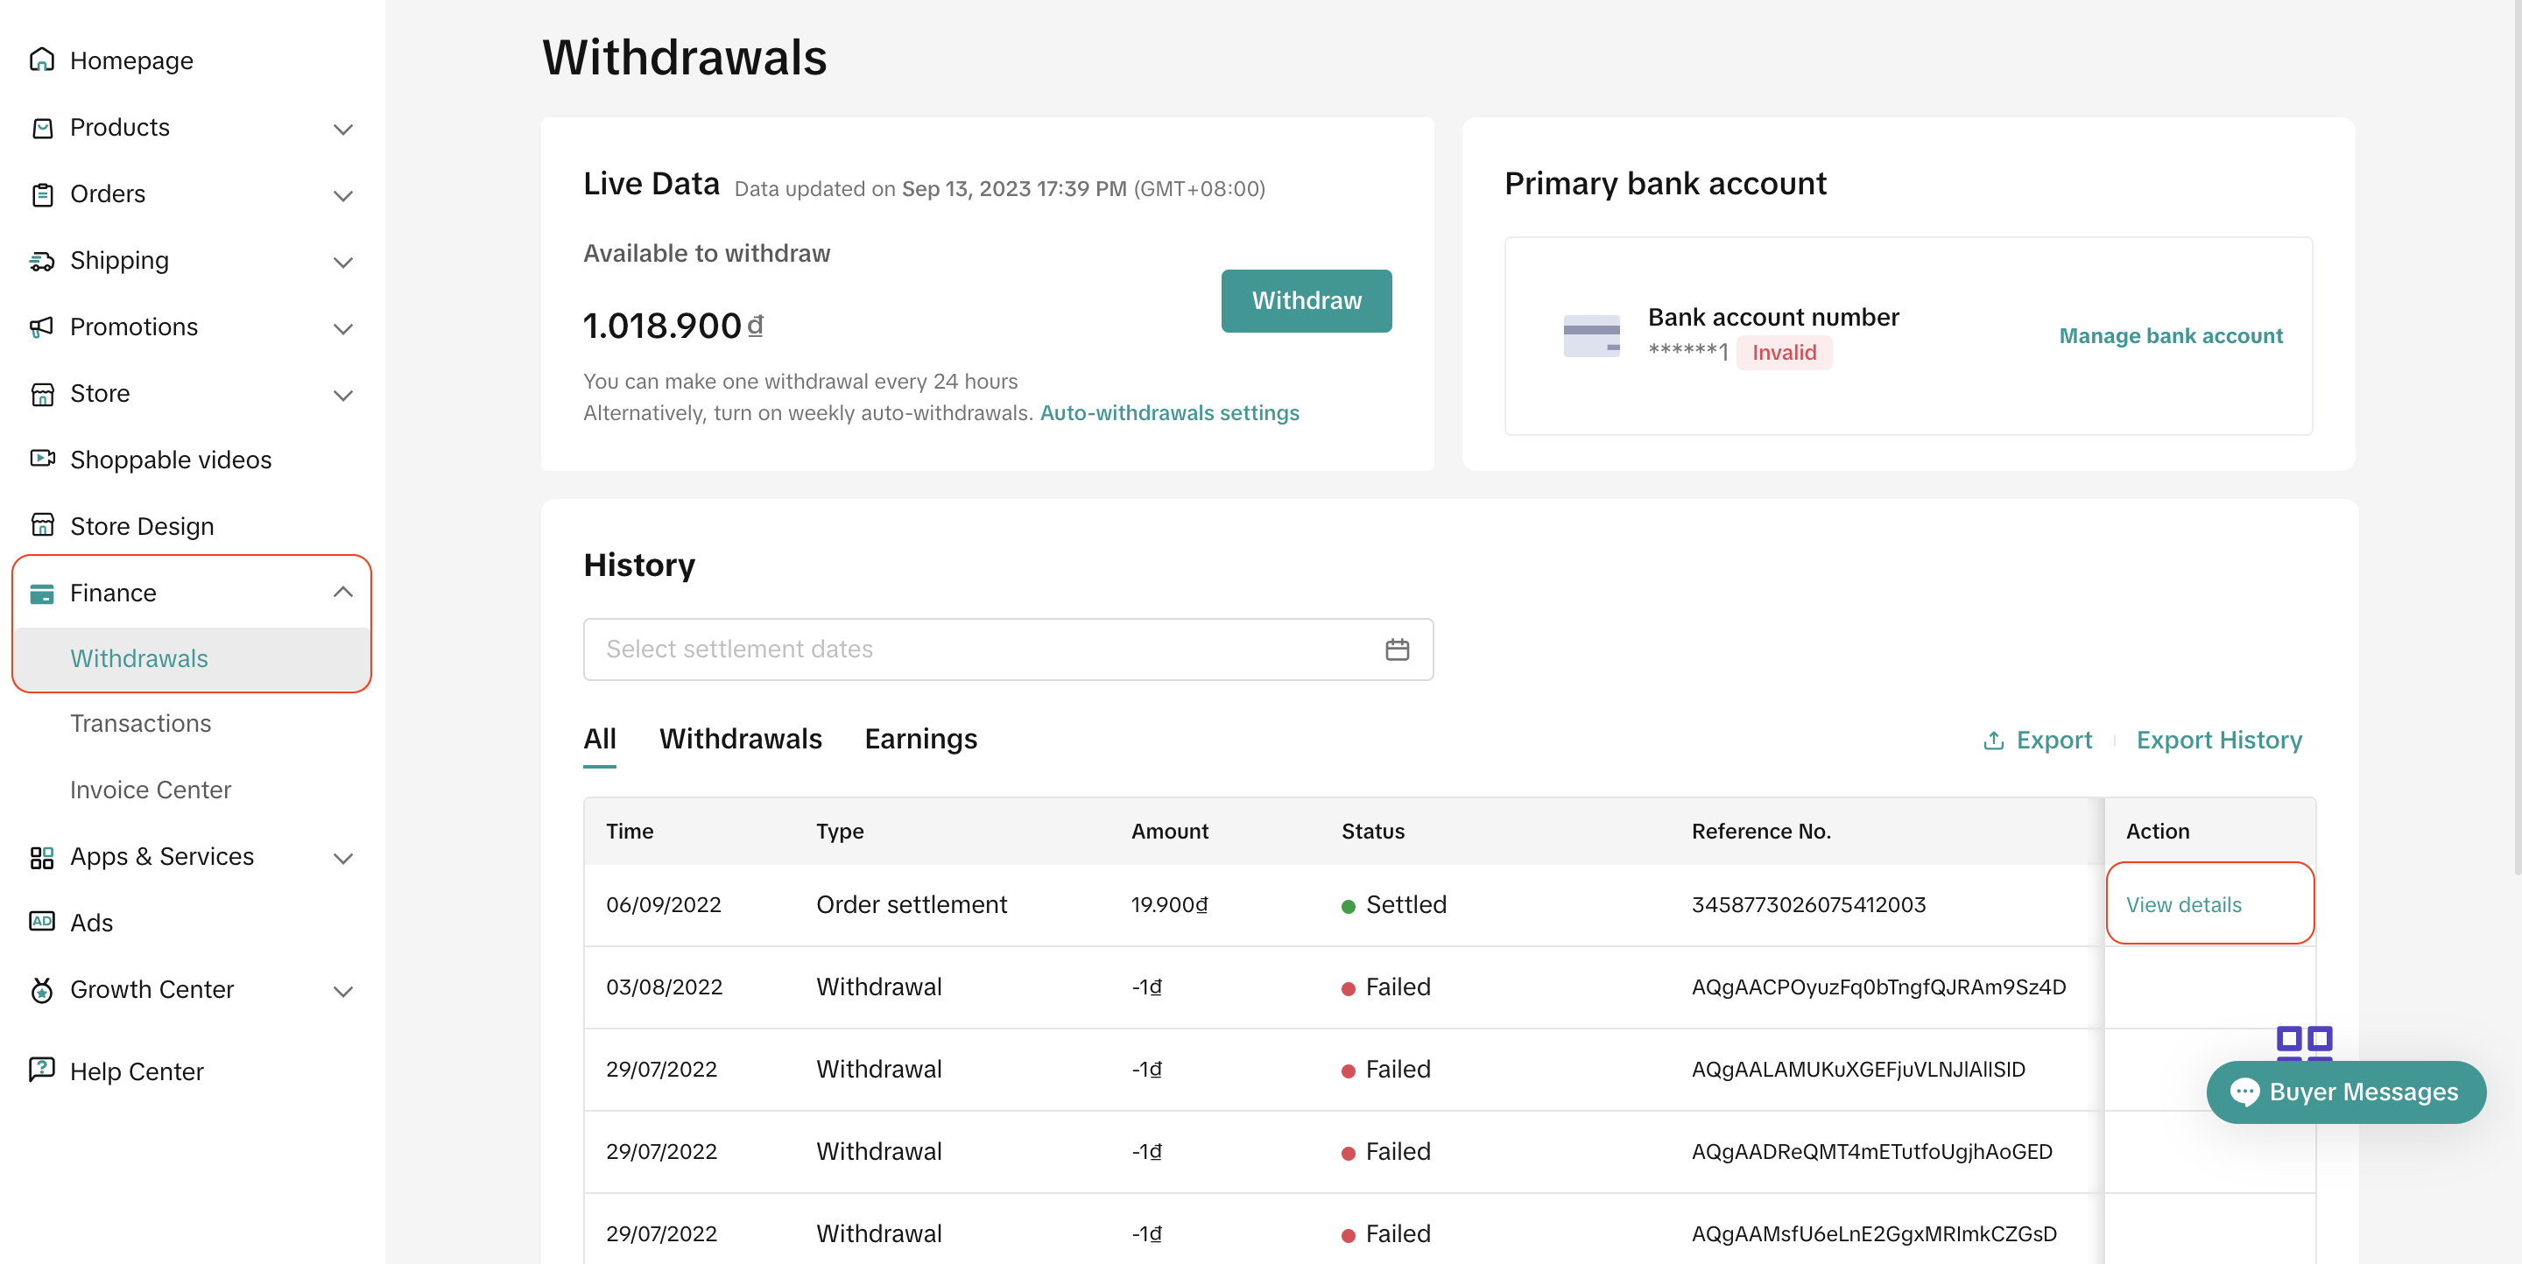Collapse the Finance section chevron

click(342, 592)
